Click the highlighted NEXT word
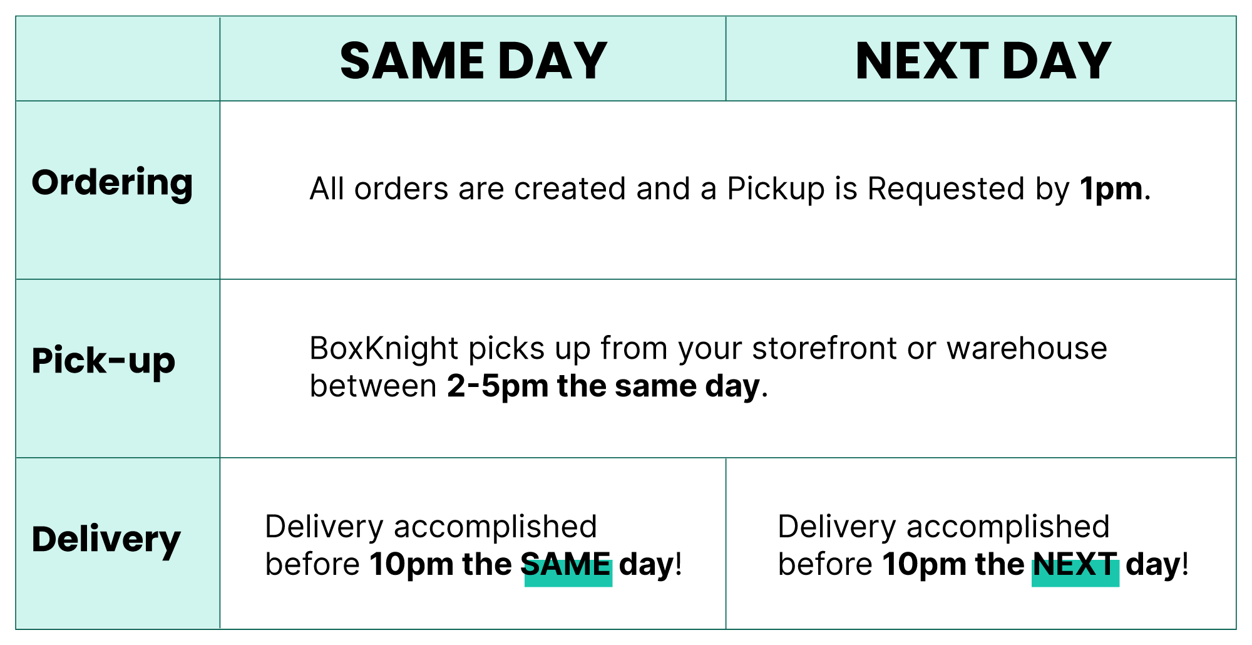 (1075, 565)
